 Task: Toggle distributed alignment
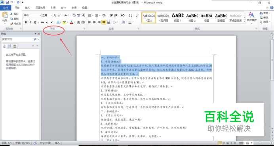(108, 22)
